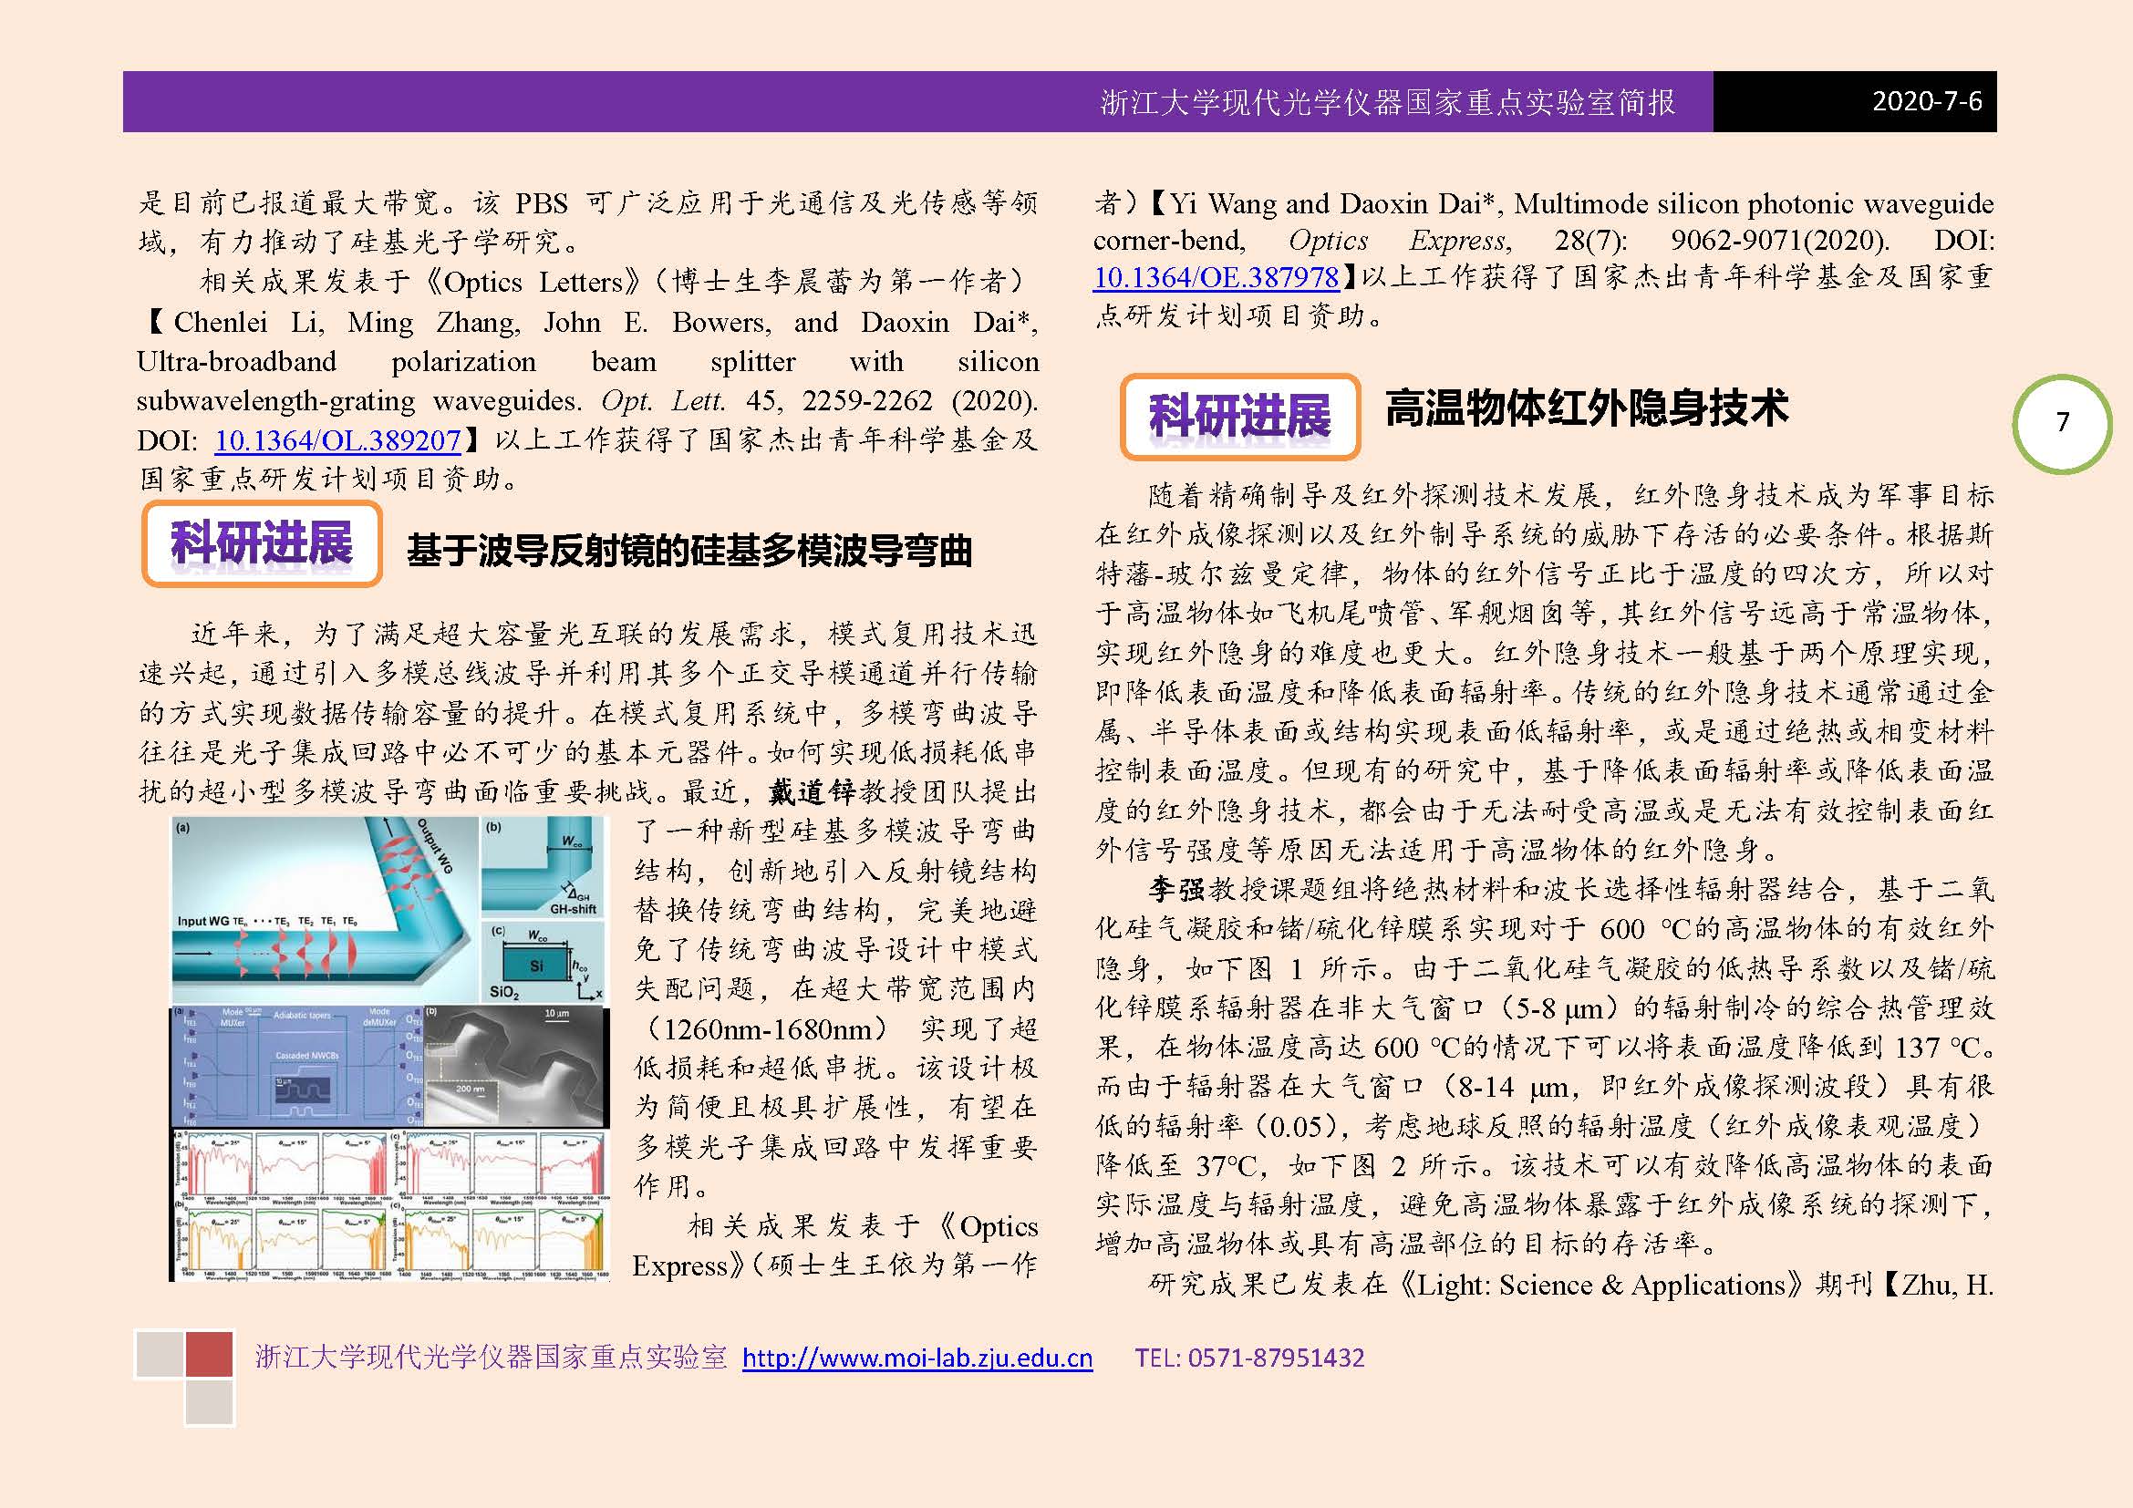2133x1508 pixels.
Task: Click the SEM image with 10 μm scale
Action: point(516,1066)
